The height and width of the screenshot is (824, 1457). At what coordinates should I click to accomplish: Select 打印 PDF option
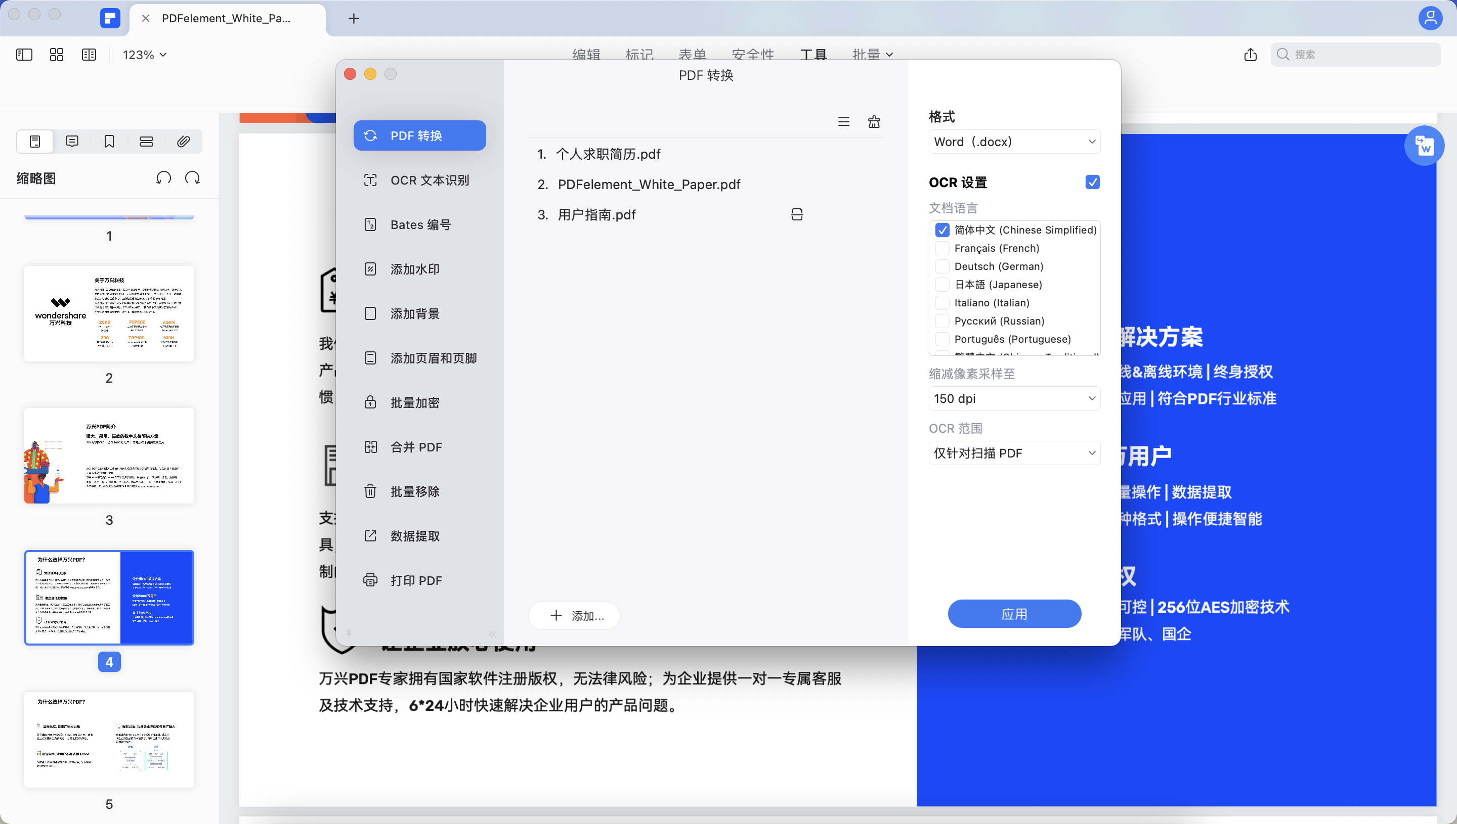[419, 581]
